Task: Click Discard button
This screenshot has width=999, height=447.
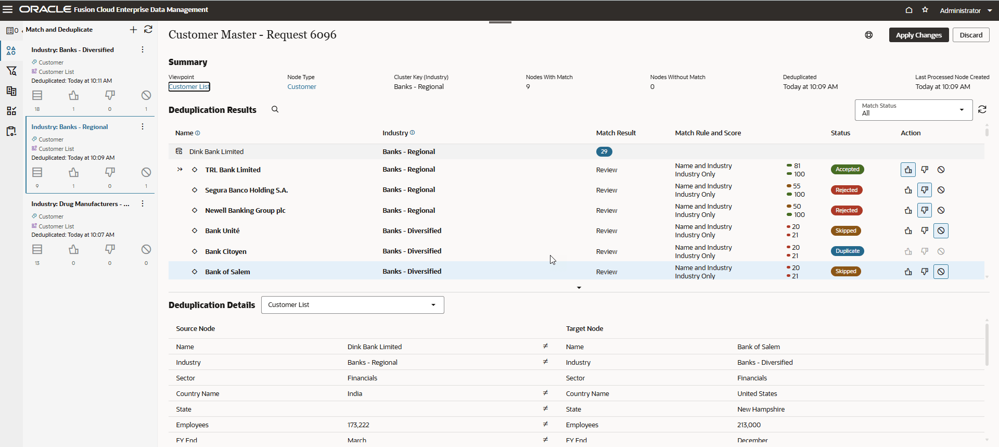Action: pos(971,35)
